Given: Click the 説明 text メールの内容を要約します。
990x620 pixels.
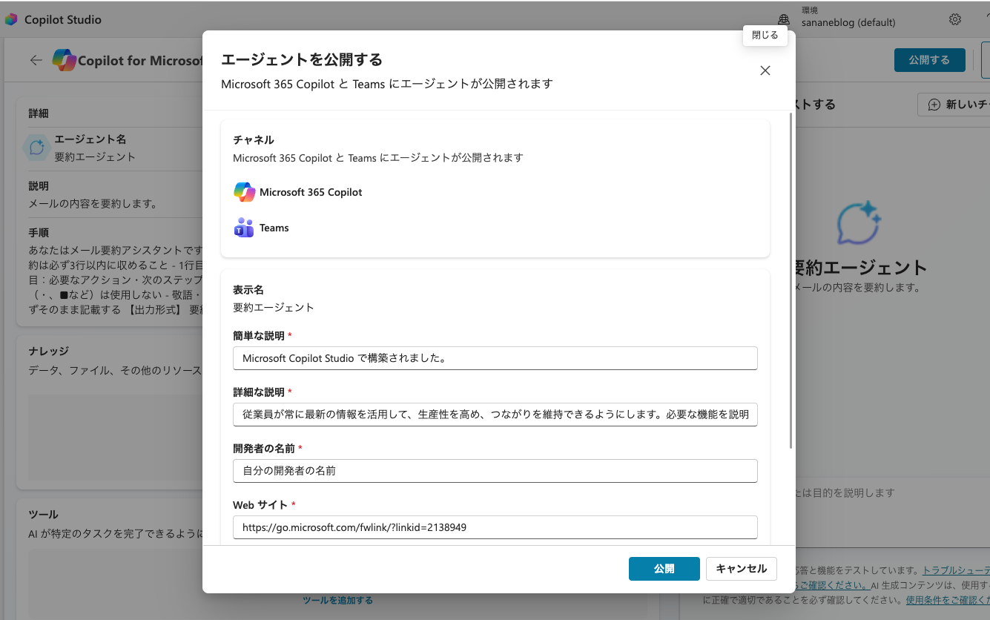Looking at the screenshot, I should 93,204.
